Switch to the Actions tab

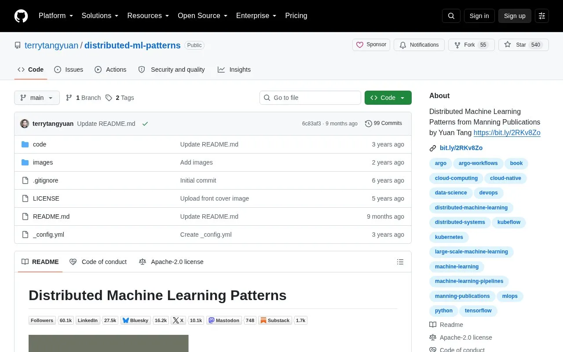110,70
